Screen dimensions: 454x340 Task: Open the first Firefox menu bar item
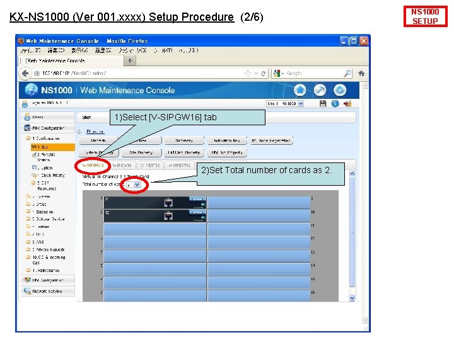tap(30, 50)
